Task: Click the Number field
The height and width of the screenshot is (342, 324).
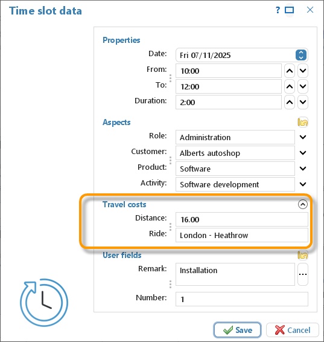Action: tap(242, 299)
